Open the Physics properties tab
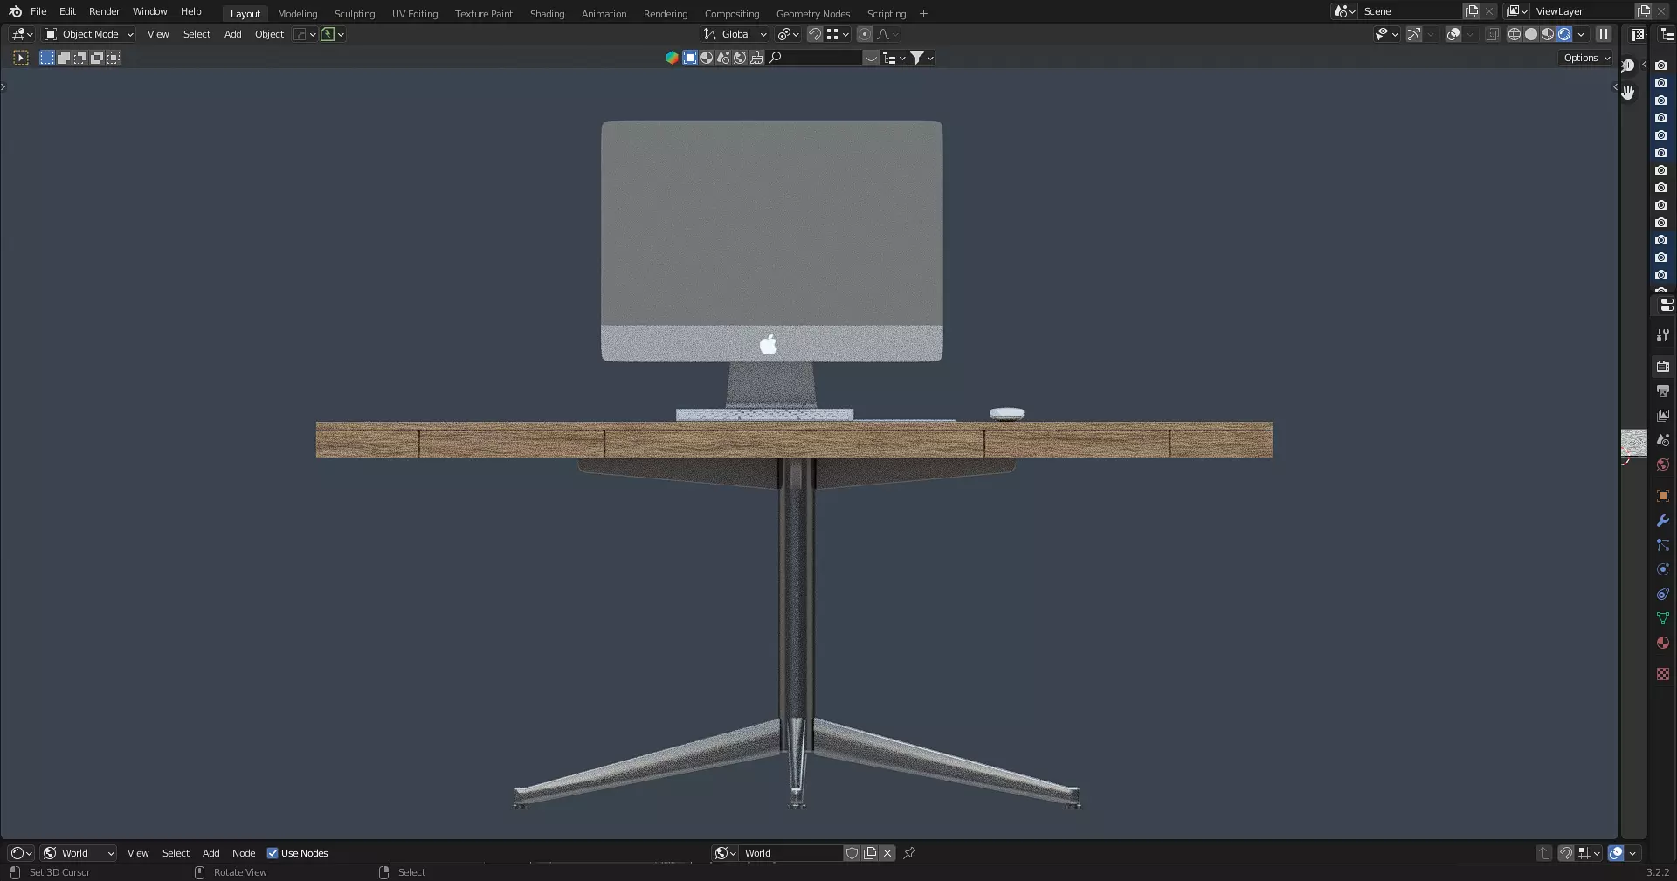The height and width of the screenshot is (881, 1677). pos(1663,569)
